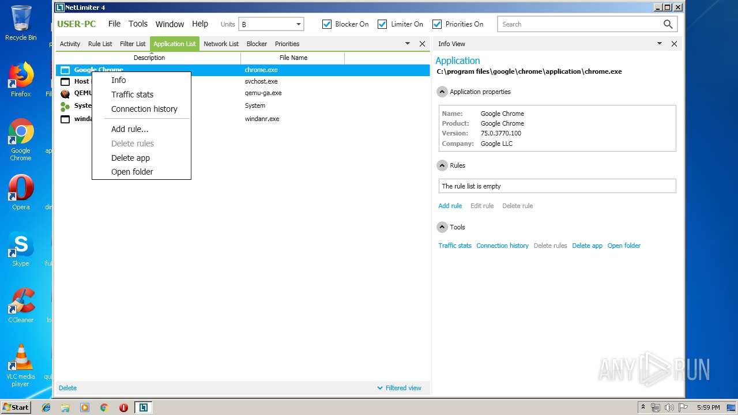Click the Host process svchost icon
This screenshot has width=738, height=415.
(65, 81)
